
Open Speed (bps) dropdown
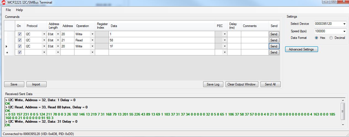point(344,31)
